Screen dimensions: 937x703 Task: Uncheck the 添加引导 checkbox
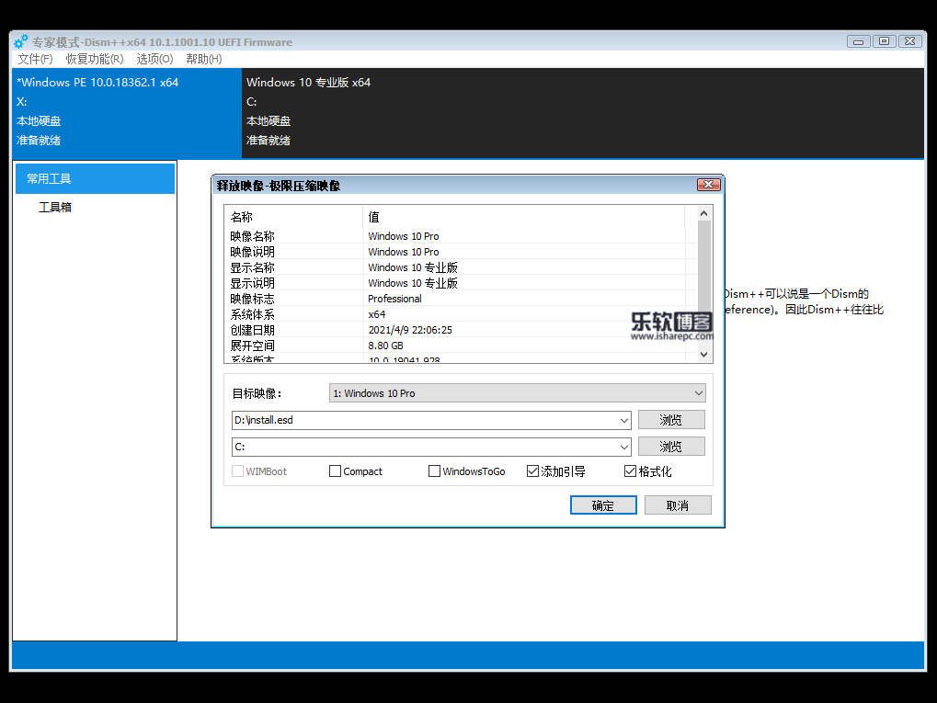tap(532, 471)
